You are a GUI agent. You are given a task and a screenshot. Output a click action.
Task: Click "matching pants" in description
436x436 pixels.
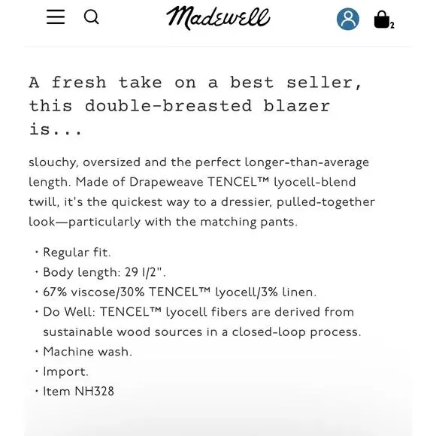pyautogui.click(x=249, y=222)
